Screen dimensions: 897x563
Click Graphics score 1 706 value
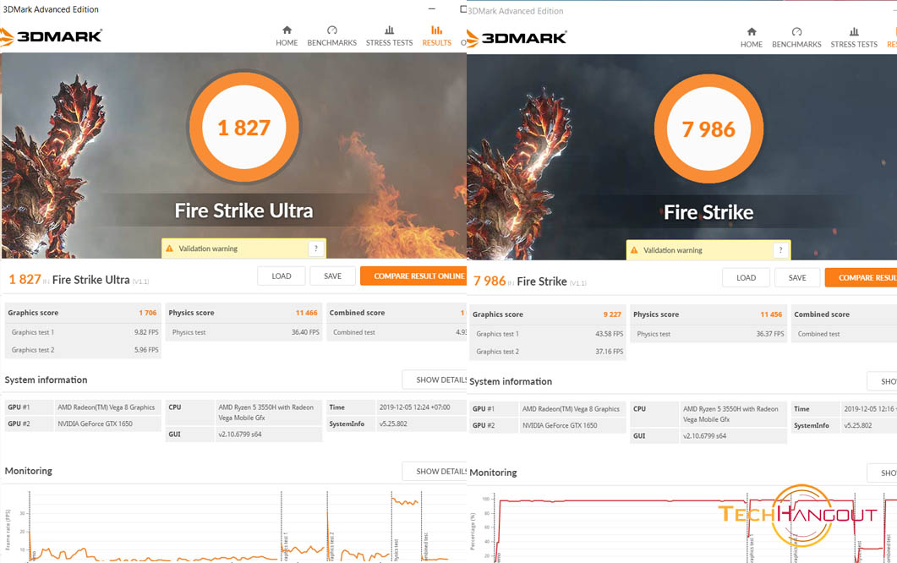pyautogui.click(x=148, y=313)
